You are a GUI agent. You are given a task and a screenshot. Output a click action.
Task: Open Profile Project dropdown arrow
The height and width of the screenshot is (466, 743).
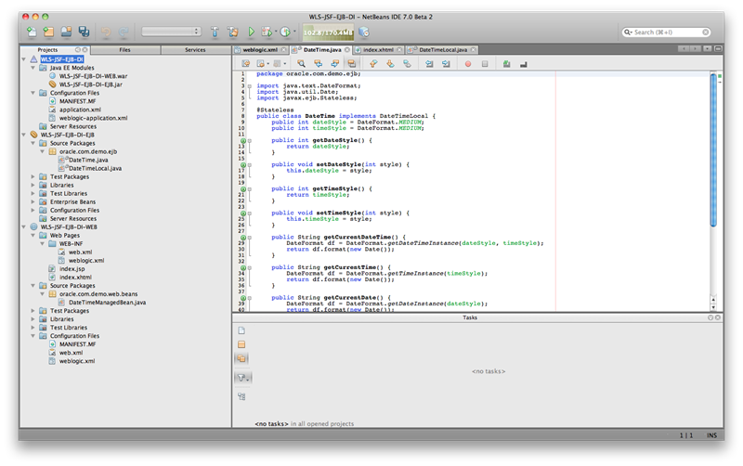294,32
